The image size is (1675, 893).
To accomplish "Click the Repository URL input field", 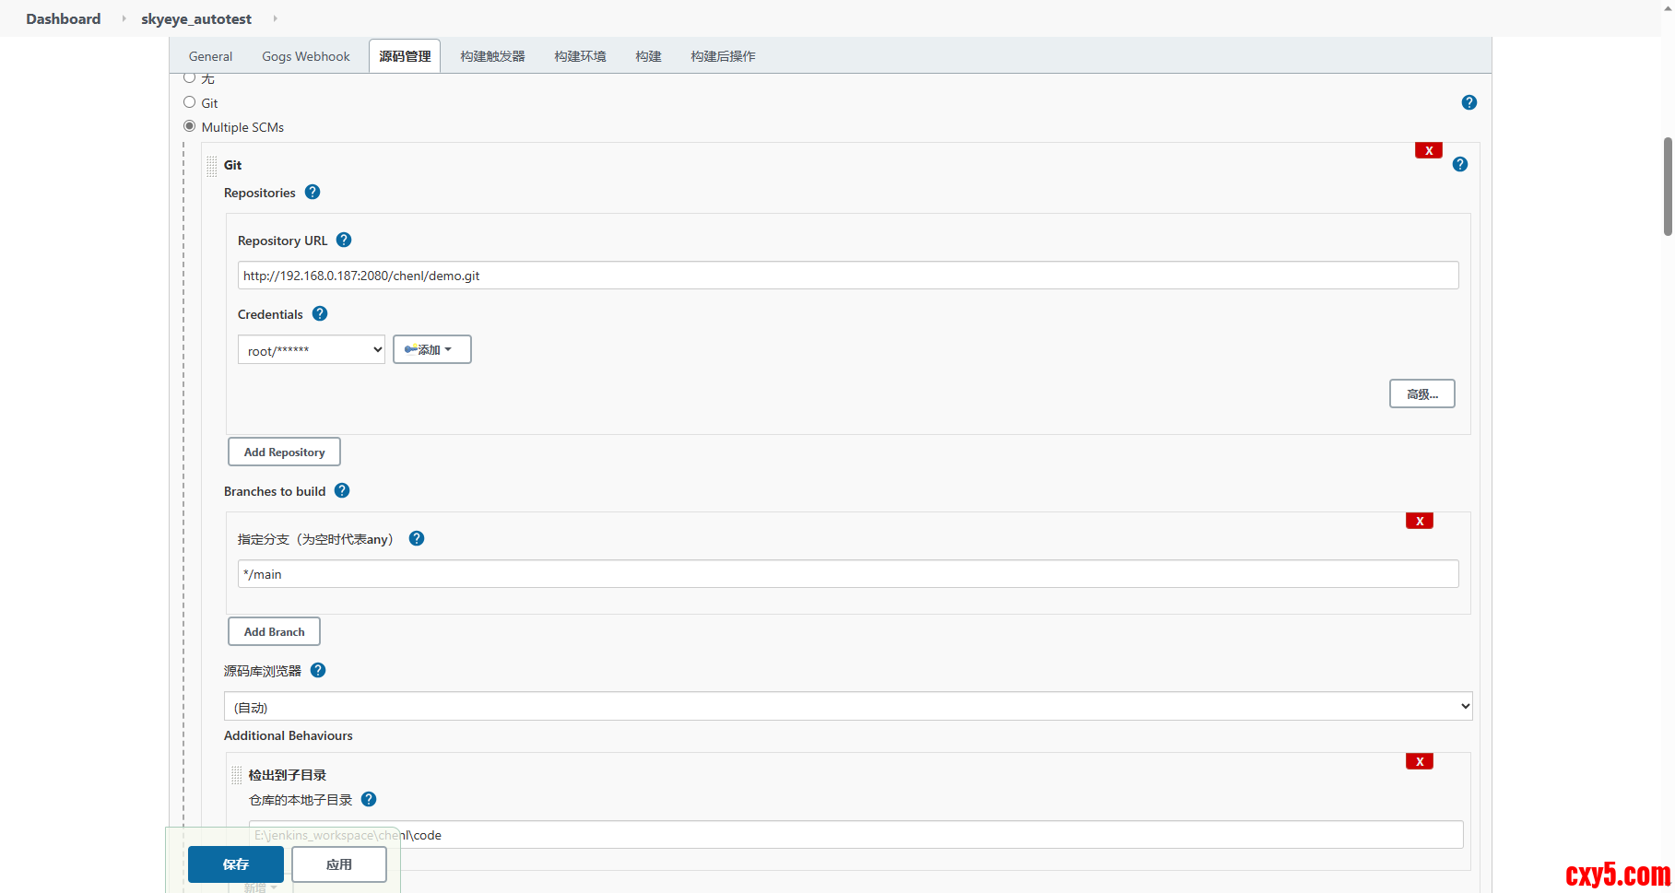I will (x=847, y=276).
